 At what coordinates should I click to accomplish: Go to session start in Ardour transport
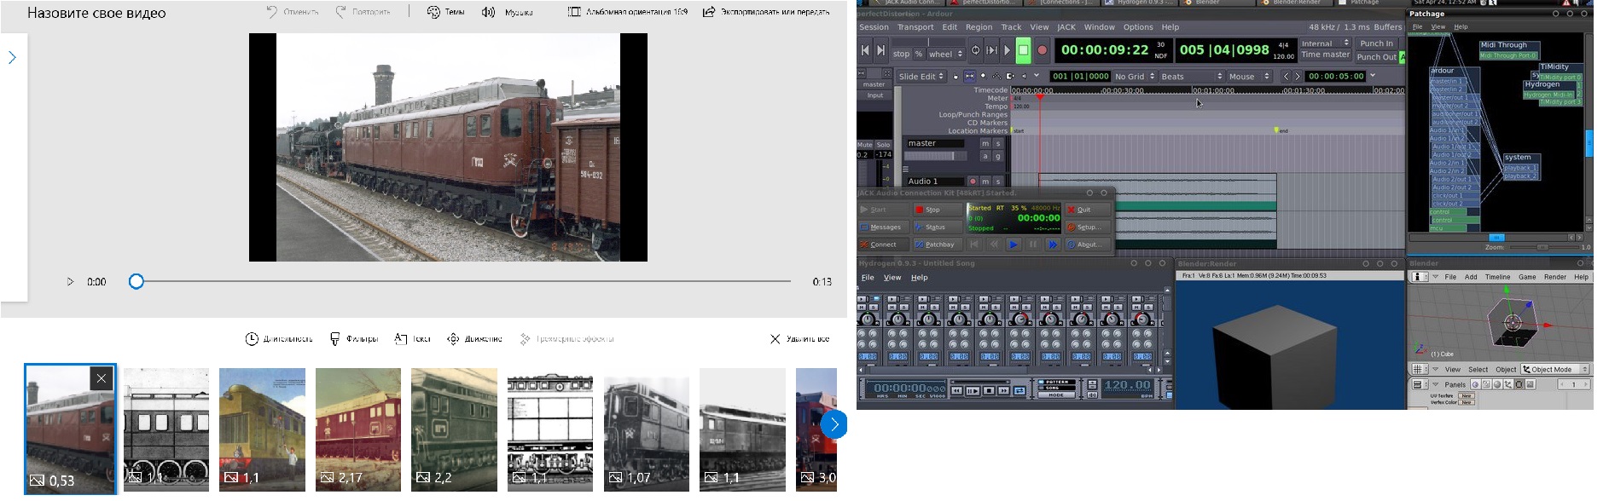pyautogui.click(x=865, y=50)
